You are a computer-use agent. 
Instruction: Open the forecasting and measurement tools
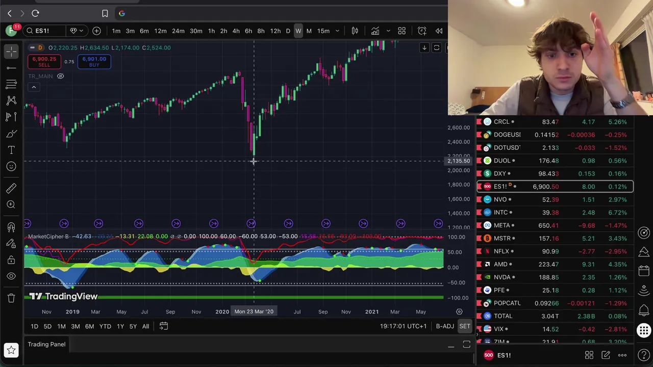(x=11, y=117)
